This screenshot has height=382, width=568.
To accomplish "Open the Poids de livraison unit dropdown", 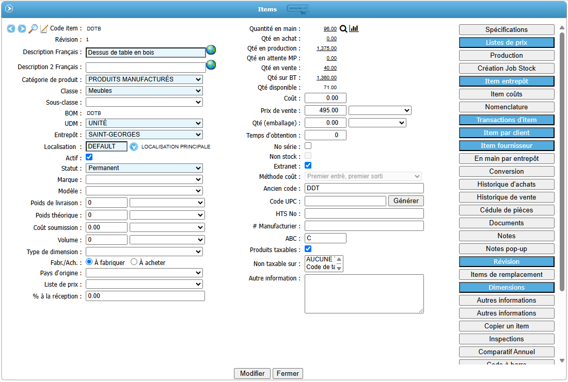I will point(167,203).
